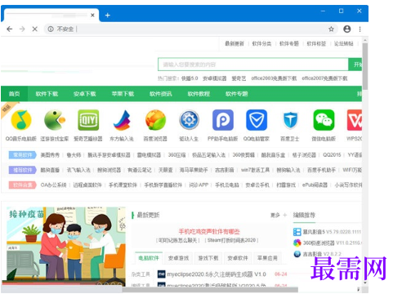This screenshot has width=402, height=294.
Task: Open the QQ电脑管家 shield icon
Action: pos(257,120)
